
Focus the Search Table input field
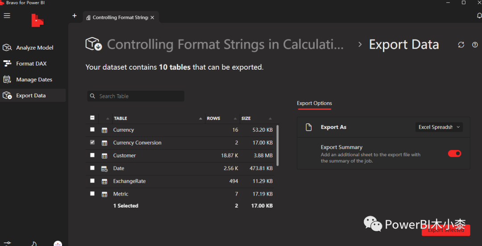click(x=138, y=96)
